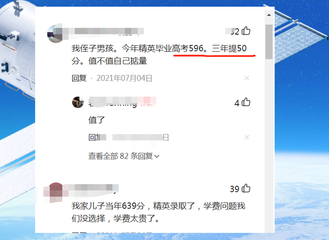Click the like count 39
This screenshot has width=329, height=240.
tap(234, 189)
